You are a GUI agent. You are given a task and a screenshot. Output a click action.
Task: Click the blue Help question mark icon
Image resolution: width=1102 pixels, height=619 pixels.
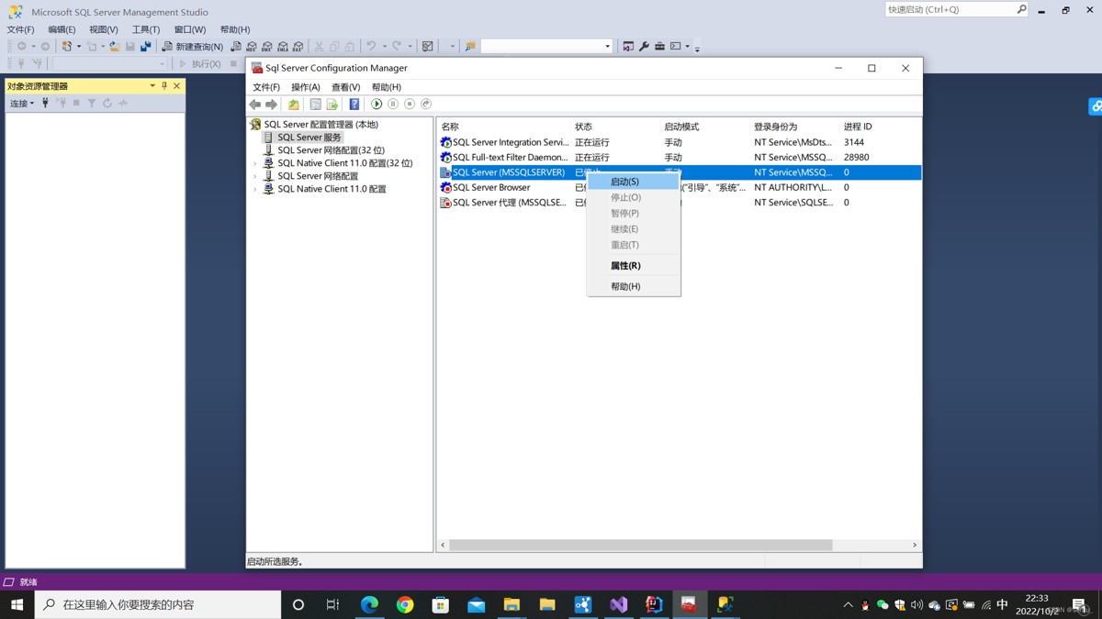[354, 105]
